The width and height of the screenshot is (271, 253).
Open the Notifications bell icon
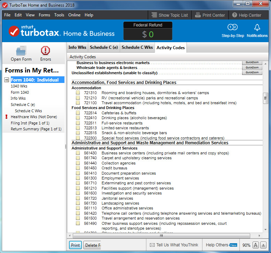pos(257,27)
